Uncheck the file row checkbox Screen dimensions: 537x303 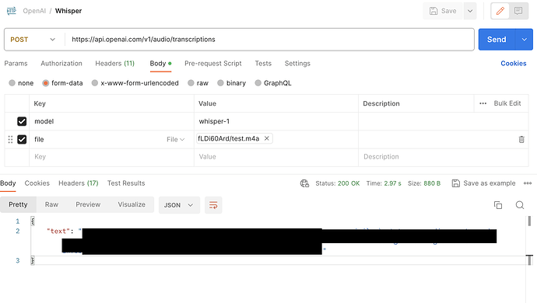pyautogui.click(x=22, y=140)
